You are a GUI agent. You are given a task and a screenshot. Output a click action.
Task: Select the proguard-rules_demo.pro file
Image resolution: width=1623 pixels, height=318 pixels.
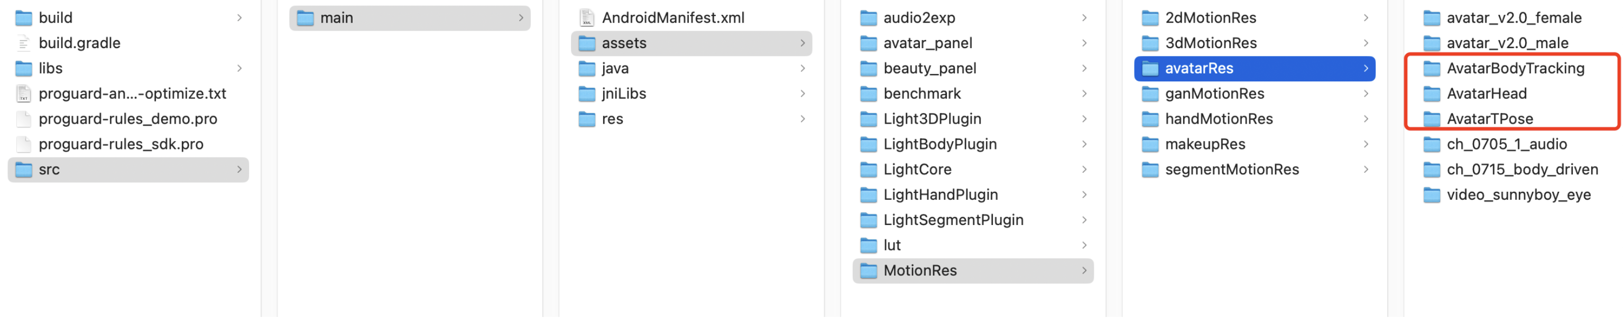pos(127,119)
